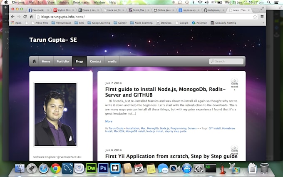The width and height of the screenshot is (283, 177).
Task: Open the Homebrew install tag link
Action: 170,130
